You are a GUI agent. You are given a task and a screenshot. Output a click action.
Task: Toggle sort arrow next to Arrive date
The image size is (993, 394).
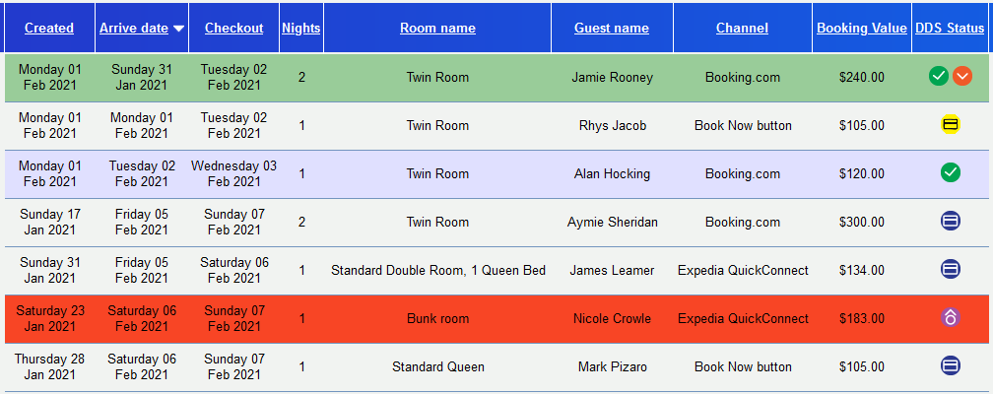coord(178,29)
